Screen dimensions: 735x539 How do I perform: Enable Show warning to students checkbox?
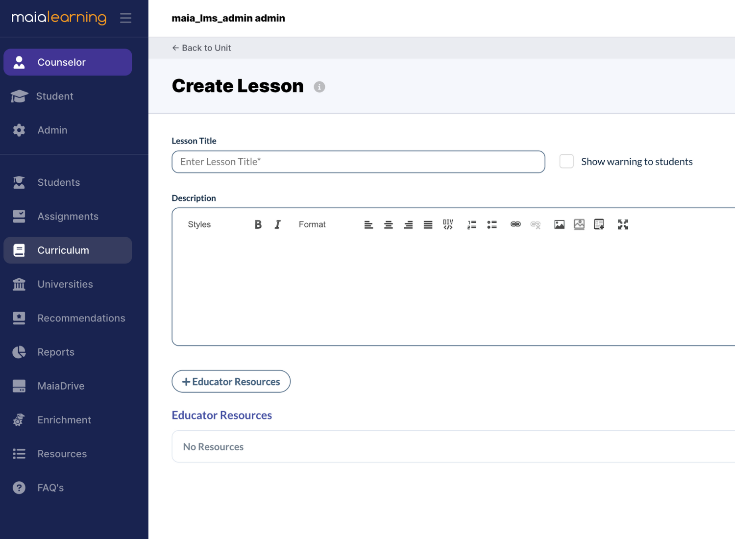coord(566,162)
